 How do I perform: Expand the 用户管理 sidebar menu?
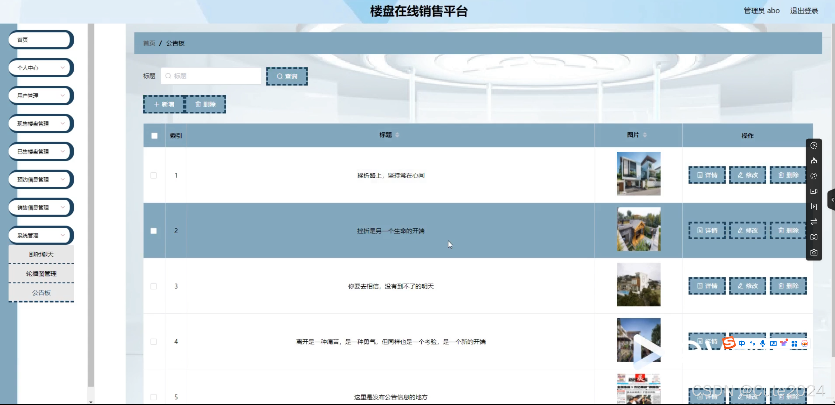[40, 96]
